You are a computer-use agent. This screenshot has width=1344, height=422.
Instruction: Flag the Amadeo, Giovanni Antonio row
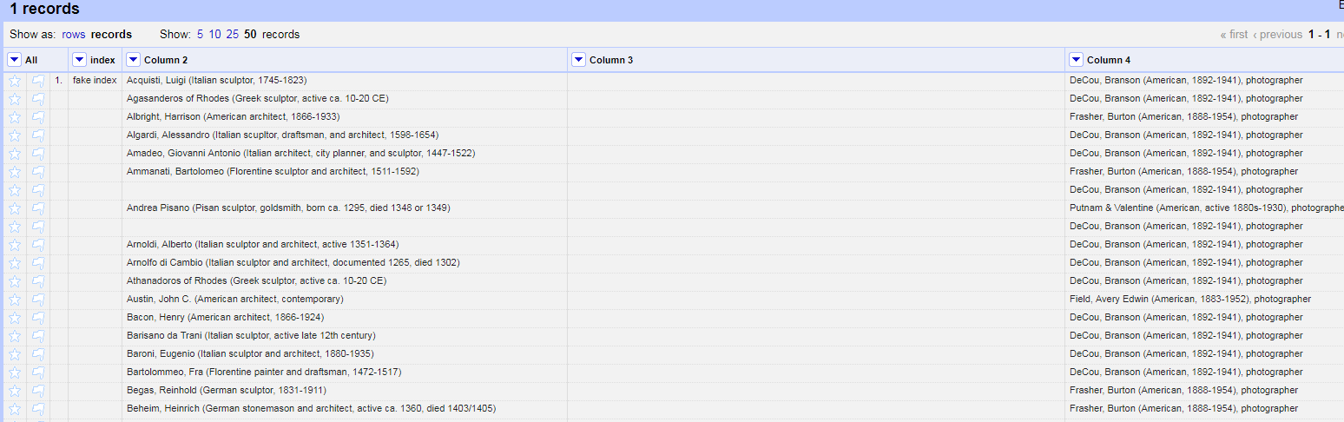(x=38, y=154)
